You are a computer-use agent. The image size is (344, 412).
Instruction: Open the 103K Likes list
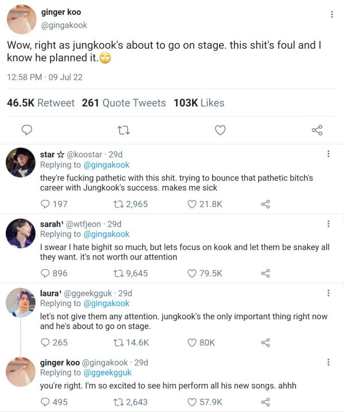click(199, 103)
